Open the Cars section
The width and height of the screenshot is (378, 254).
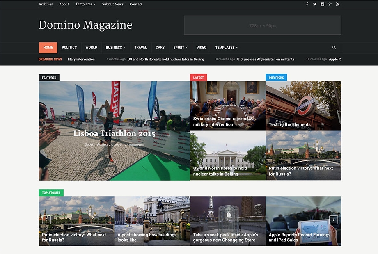160,48
